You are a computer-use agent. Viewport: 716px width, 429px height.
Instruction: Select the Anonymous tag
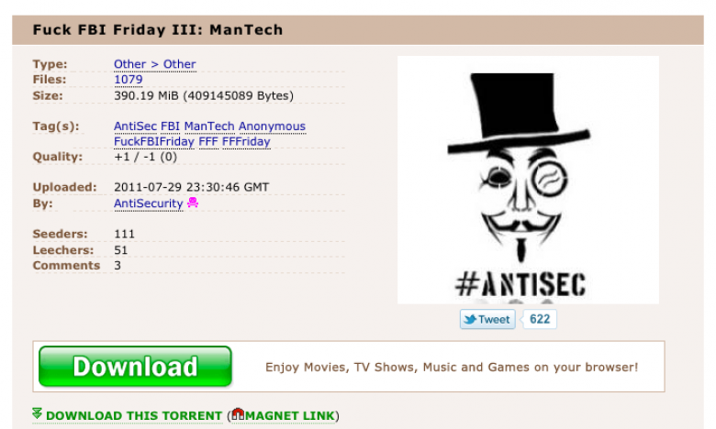point(272,126)
